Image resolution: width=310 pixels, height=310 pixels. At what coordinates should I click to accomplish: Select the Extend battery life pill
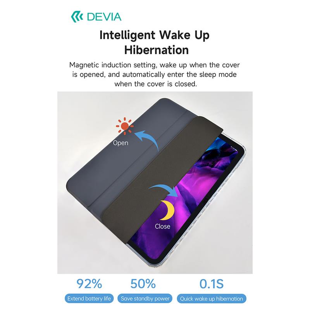[89, 298]
